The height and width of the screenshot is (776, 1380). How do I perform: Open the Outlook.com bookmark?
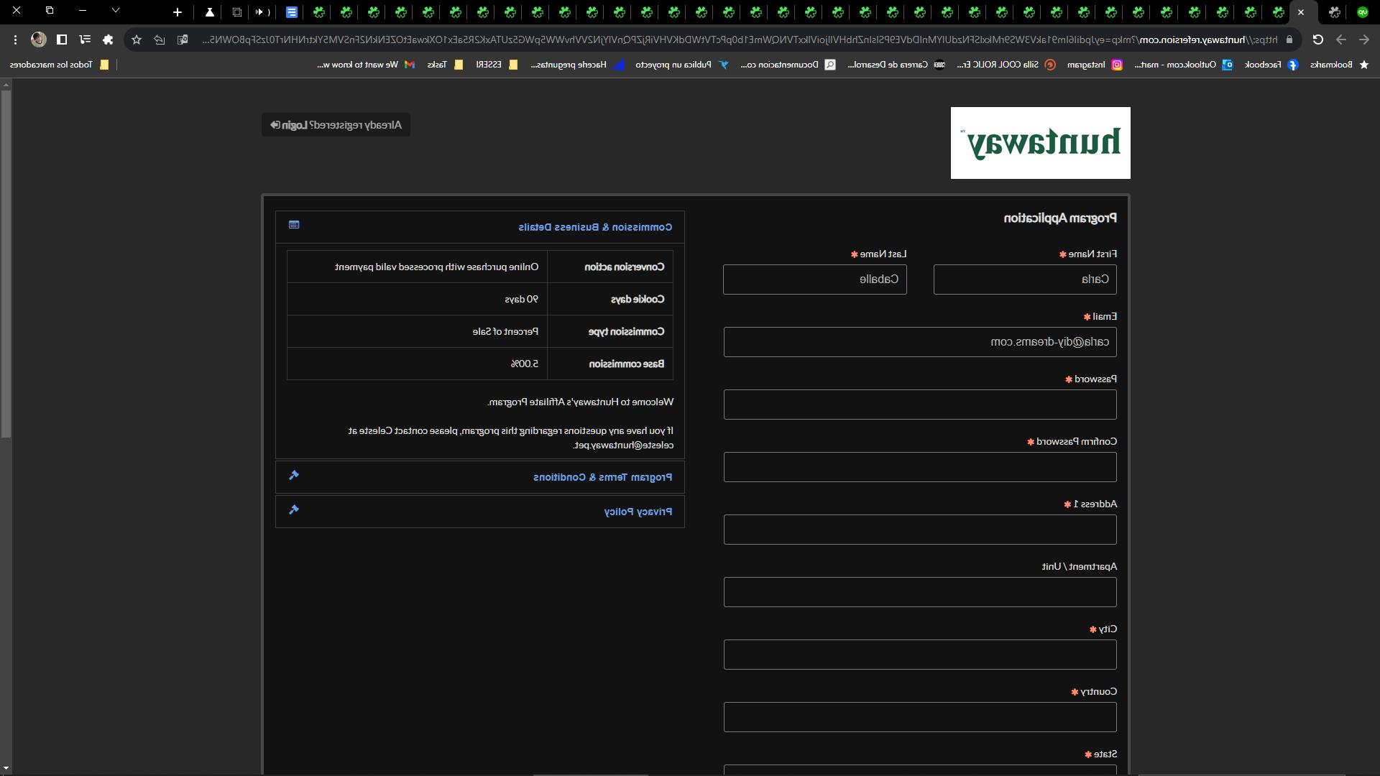(1184, 65)
